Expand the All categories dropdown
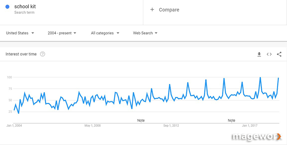Screen dimensions: 287x145 click(105, 33)
